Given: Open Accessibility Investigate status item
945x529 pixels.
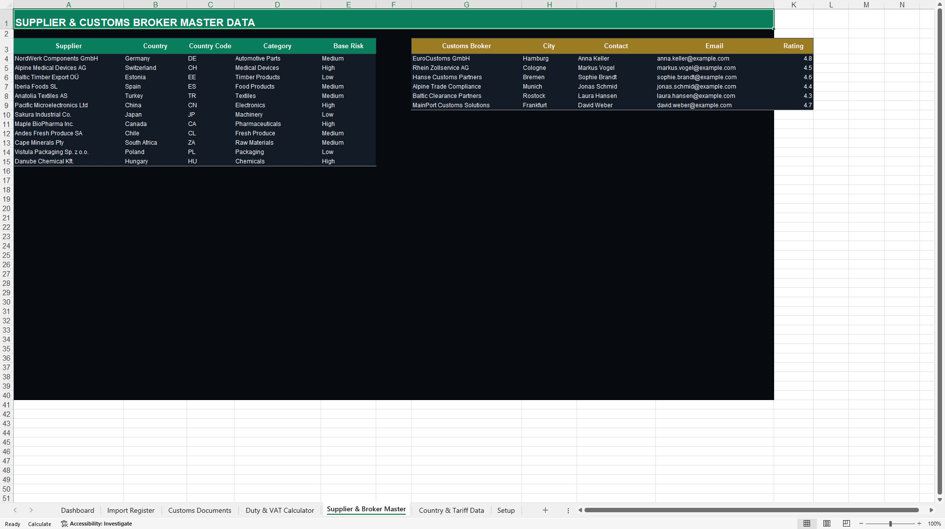Looking at the screenshot, I should 97,524.
